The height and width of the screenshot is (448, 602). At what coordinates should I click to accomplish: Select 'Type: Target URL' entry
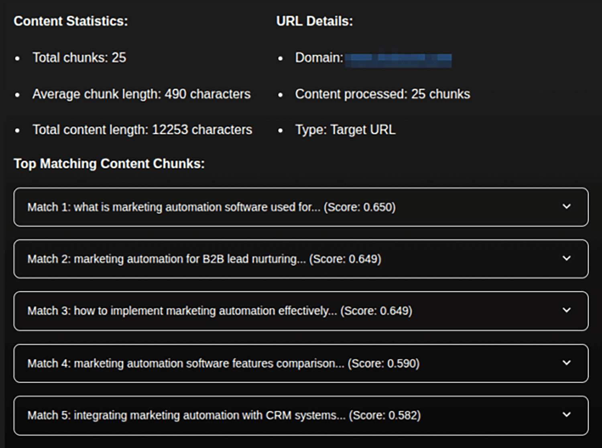pyautogui.click(x=345, y=130)
